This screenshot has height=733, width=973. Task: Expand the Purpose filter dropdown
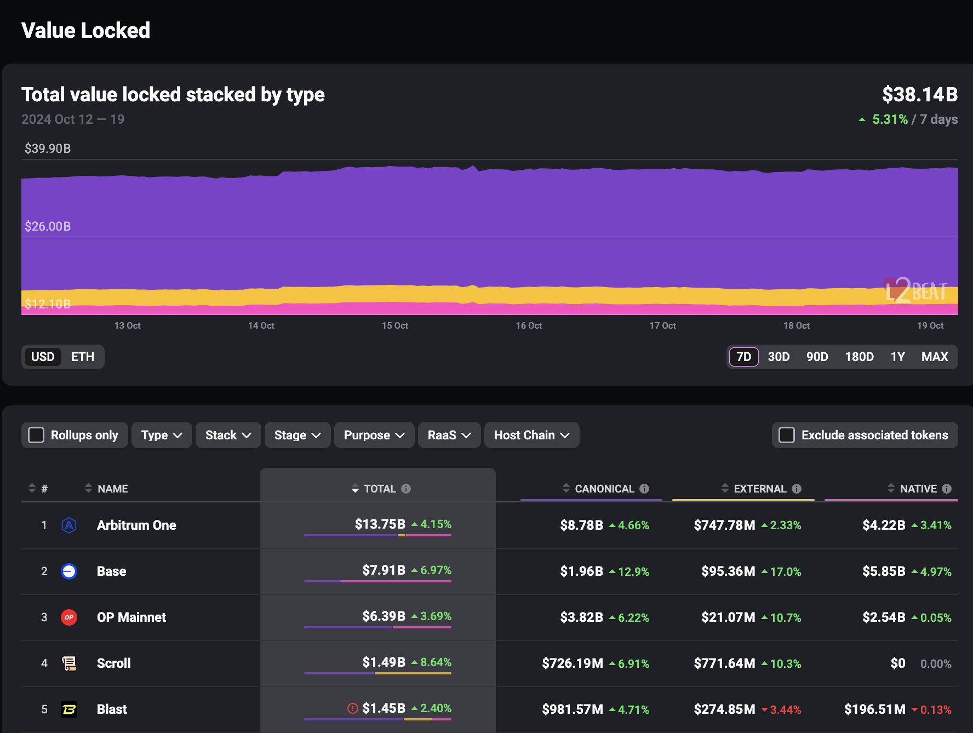click(x=374, y=435)
